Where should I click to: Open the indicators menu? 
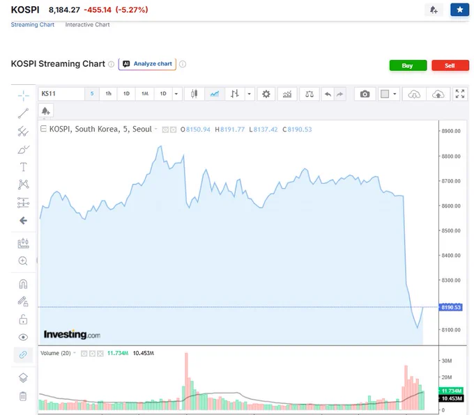(287, 94)
